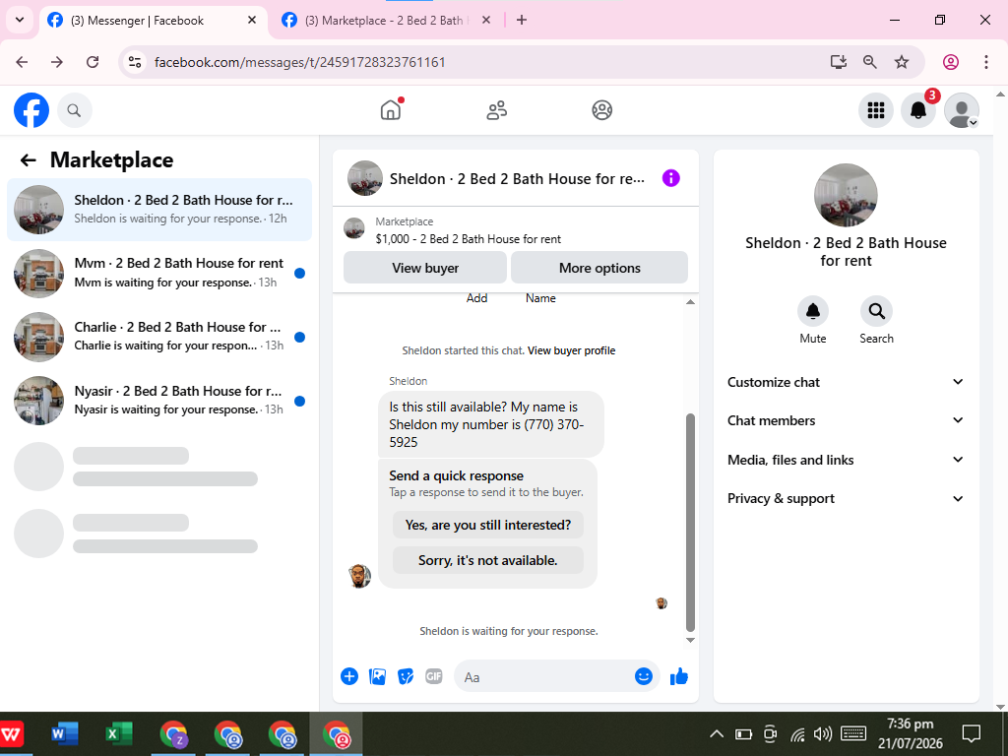View site information icon in address bar
Viewport: 1008px width, 756px height.
[x=134, y=62]
